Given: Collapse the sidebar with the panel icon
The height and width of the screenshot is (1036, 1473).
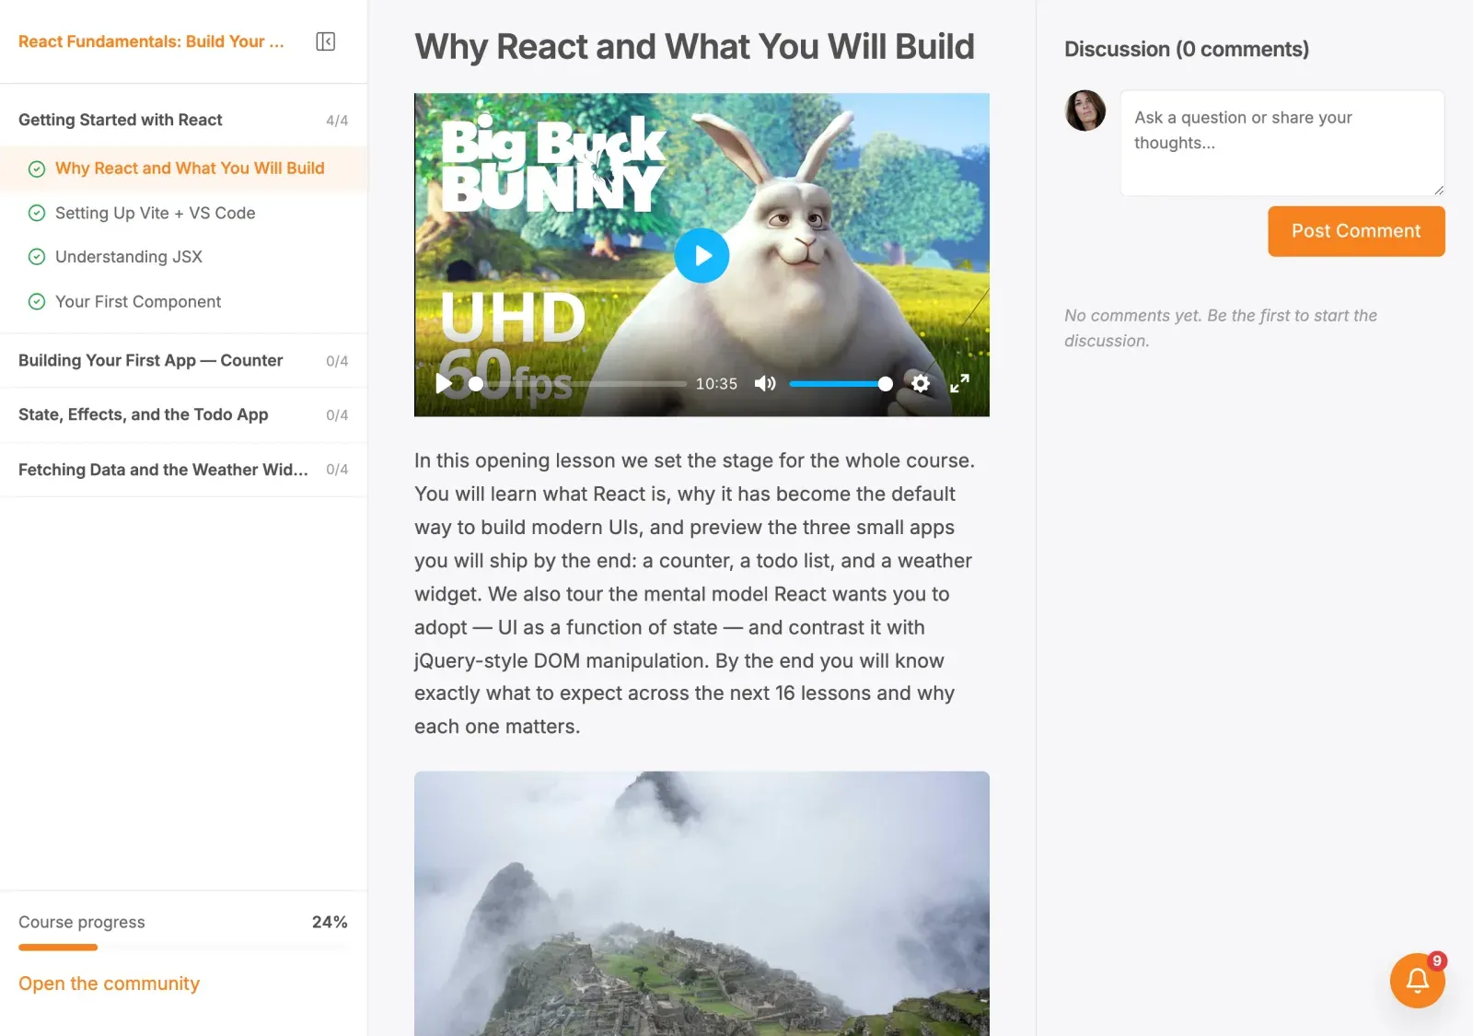Looking at the screenshot, I should (325, 41).
